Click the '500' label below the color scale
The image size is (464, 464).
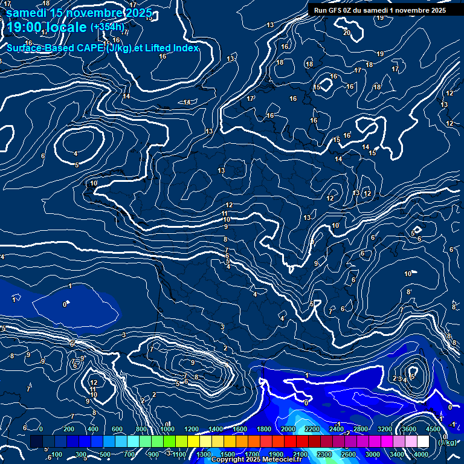[105, 454]
